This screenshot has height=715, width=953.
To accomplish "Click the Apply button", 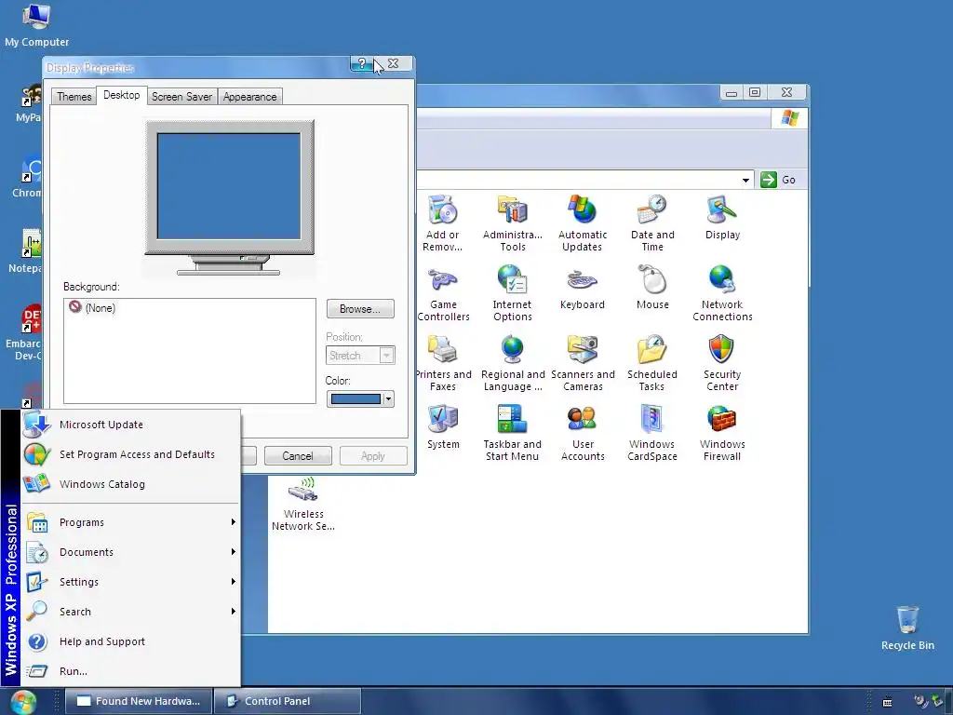I will coord(373,456).
